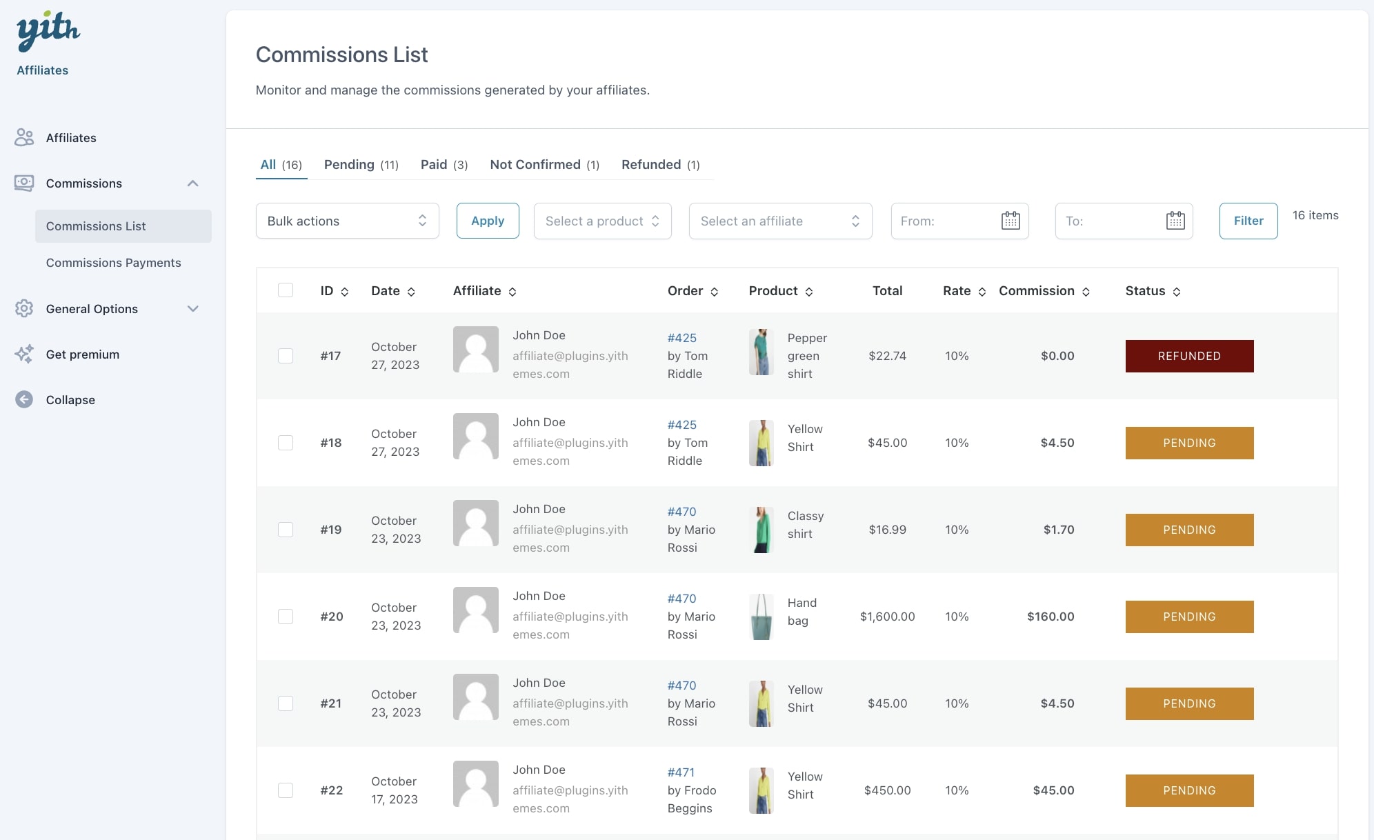Select checkbox for commission #17
The width and height of the screenshot is (1374, 840).
click(x=286, y=356)
